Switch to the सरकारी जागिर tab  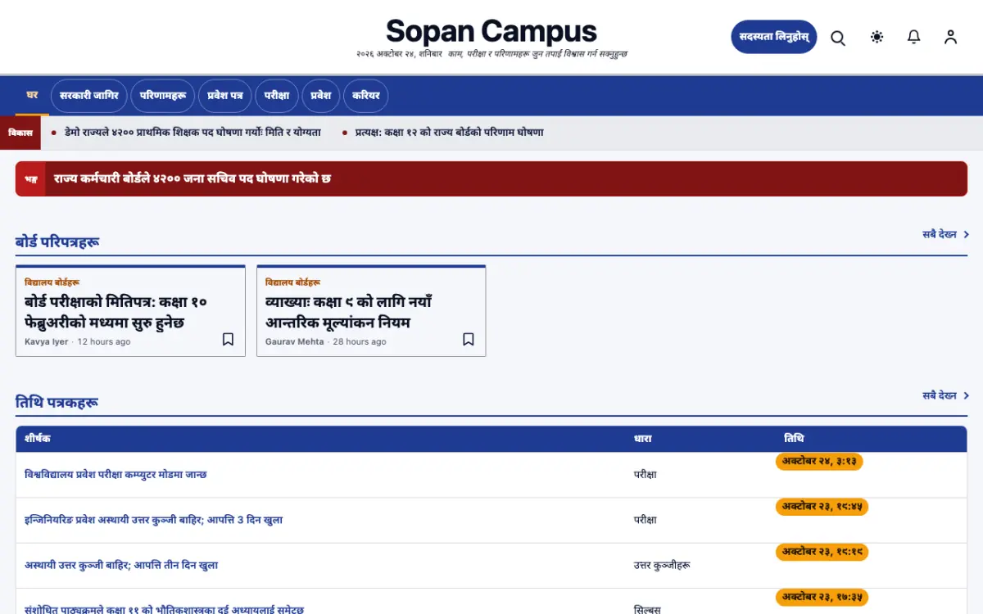click(89, 96)
